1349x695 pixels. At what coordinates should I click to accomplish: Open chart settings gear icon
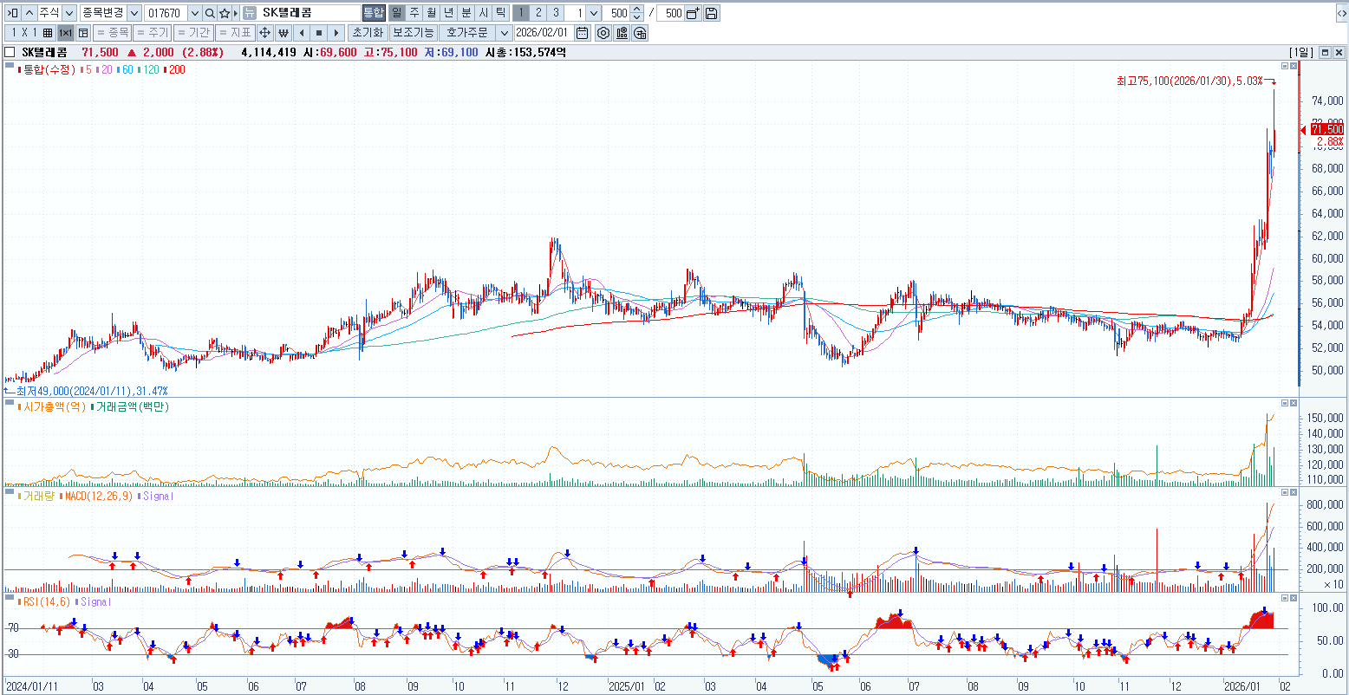pyautogui.click(x=603, y=33)
